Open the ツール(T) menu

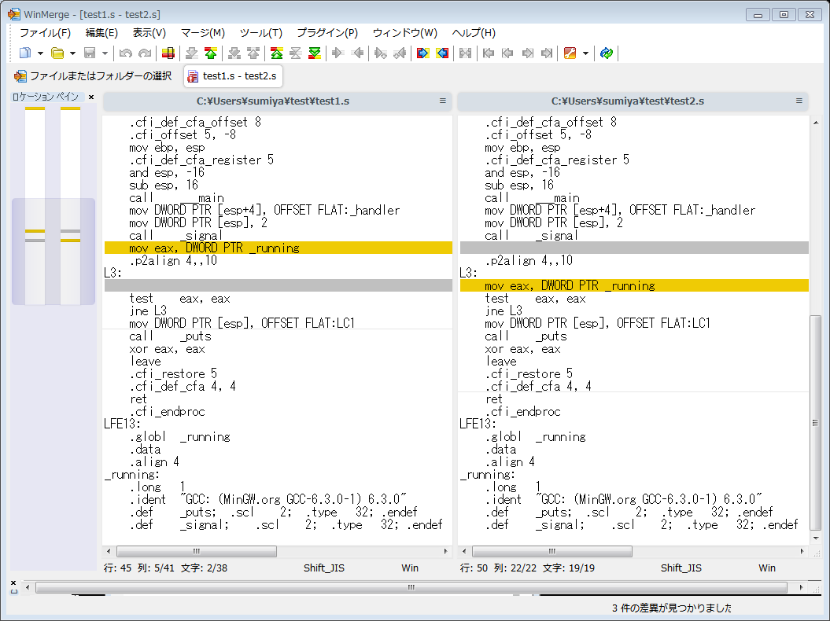pyautogui.click(x=261, y=33)
